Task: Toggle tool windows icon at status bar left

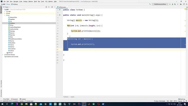Action: click(1, 101)
